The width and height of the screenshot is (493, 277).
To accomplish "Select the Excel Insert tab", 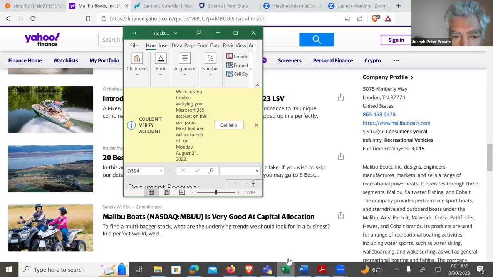I will click(x=164, y=45).
